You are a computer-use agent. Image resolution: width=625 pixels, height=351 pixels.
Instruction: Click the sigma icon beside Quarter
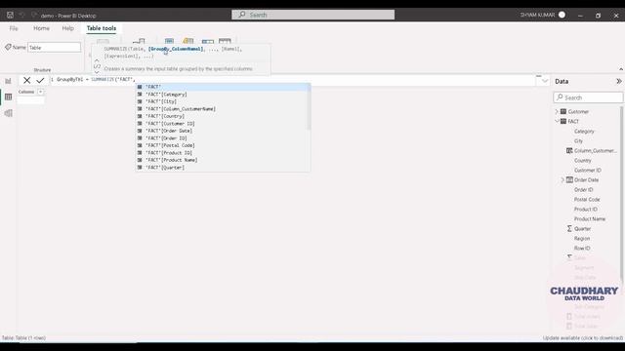pos(569,228)
